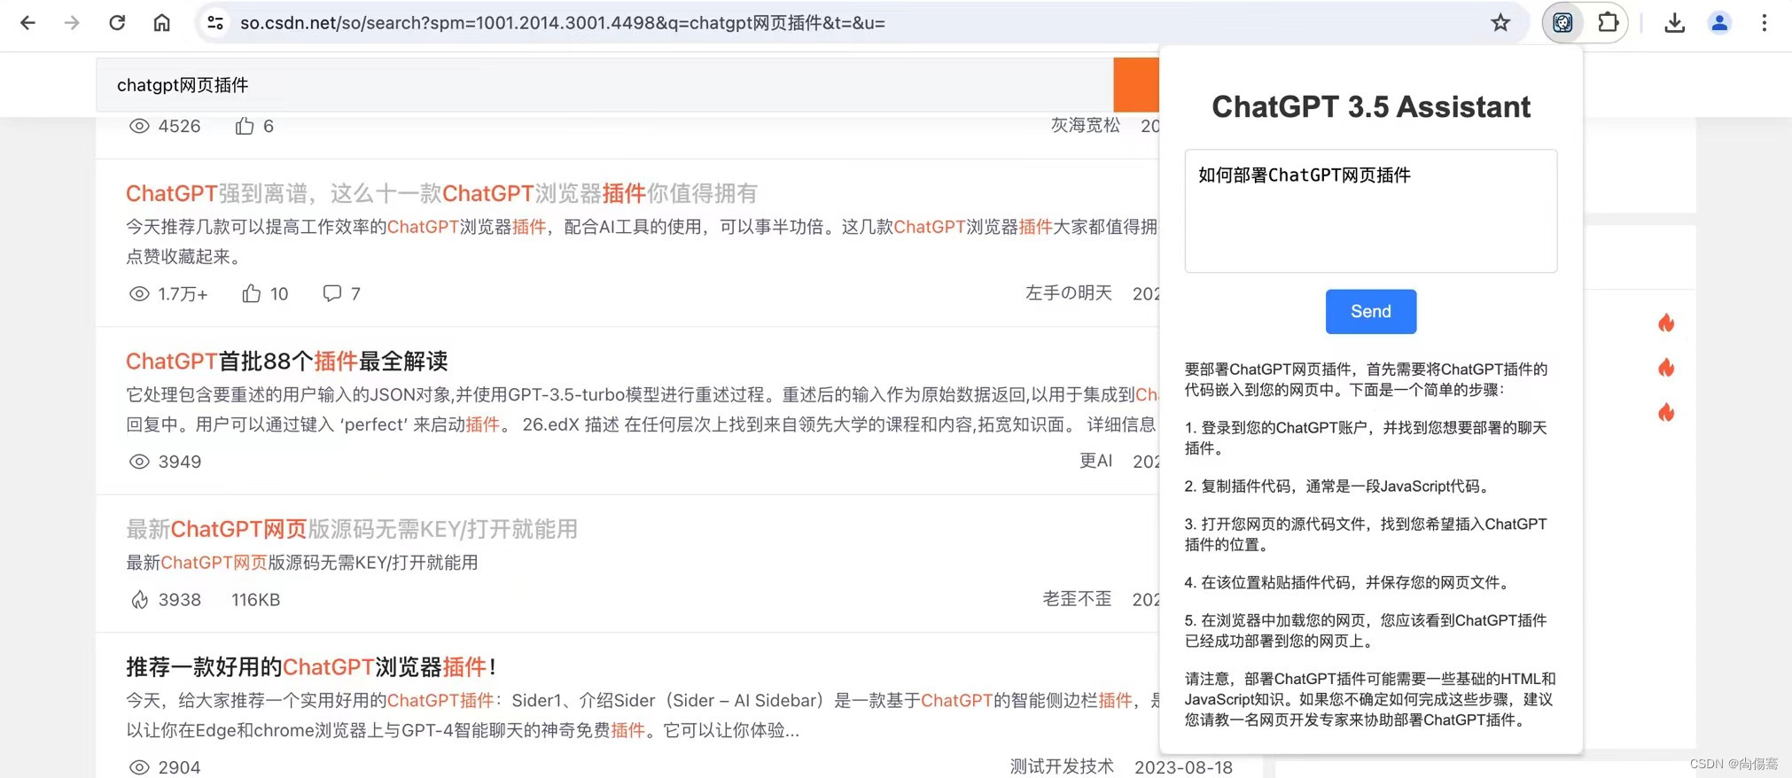This screenshot has width=1792, height=778.
Task: Click response step 1 about 登录ChatGPT账户
Action: (1366, 438)
